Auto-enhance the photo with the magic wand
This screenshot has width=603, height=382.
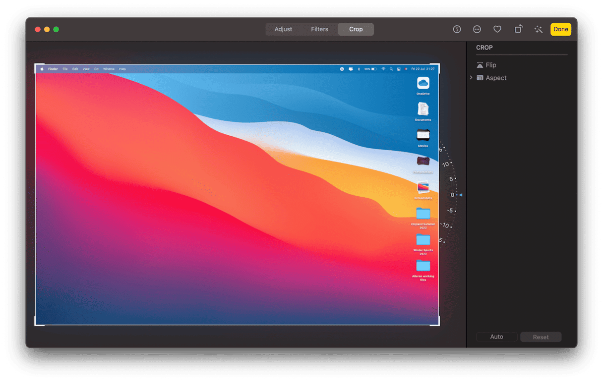(x=539, y=29)
